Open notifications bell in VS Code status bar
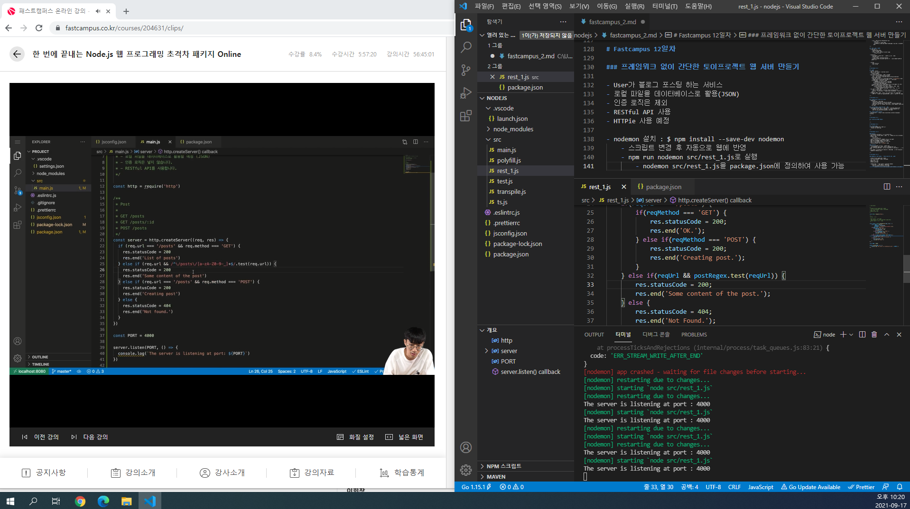This screenshot has width=910, height=509. [900, 487]
